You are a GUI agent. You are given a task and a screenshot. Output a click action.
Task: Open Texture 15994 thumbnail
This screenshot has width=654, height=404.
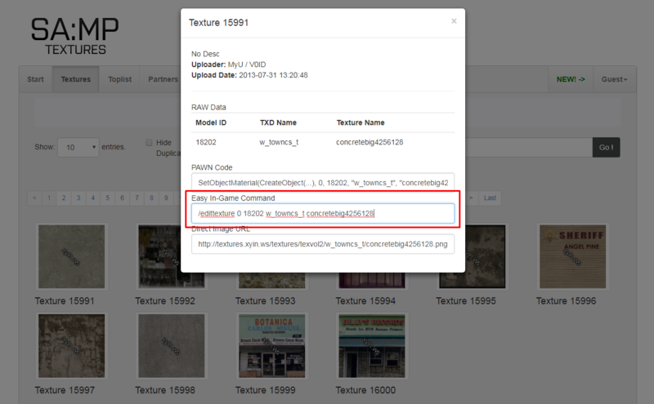tap(372, 281)
